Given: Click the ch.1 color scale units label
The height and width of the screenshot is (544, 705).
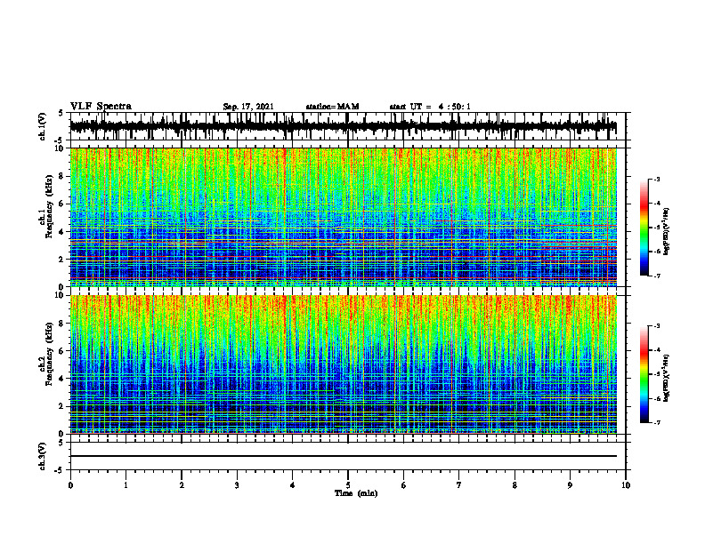Looking at the screenshot, I should [667, 232].
